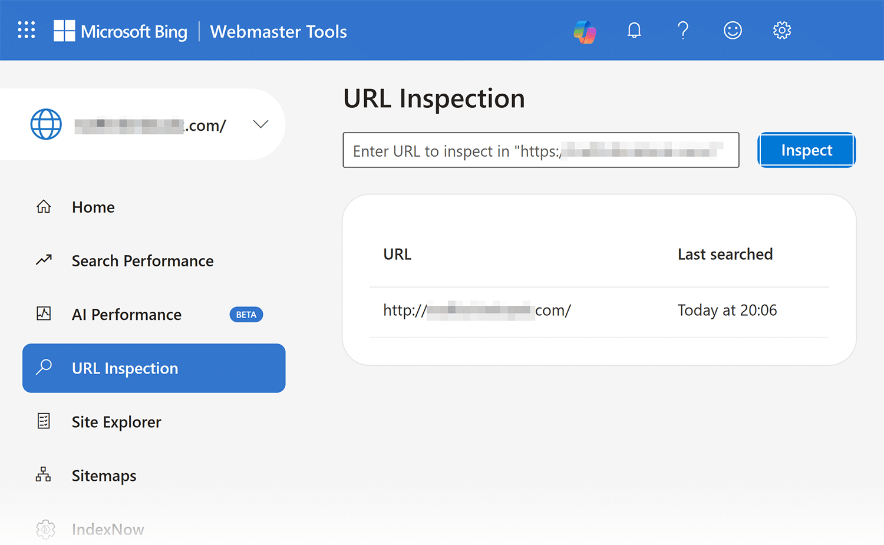Click the Site Explorer checklist icon
The image size is (884, 545).
(44, 421)
